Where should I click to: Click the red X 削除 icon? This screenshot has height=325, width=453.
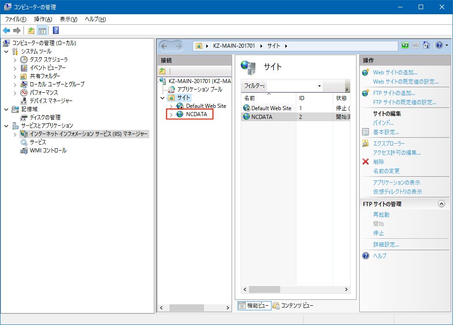[365, 162]
